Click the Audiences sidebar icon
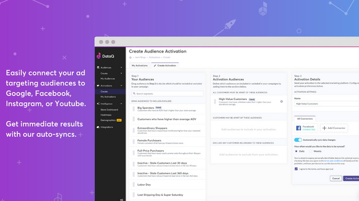This screenshot has height=201, width=359. tap(98, 68)
